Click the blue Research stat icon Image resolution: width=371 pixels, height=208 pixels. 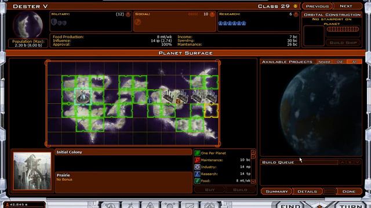pos(197,174)
